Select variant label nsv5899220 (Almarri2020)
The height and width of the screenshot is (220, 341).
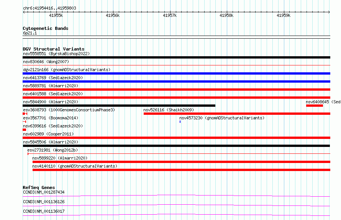60,158
